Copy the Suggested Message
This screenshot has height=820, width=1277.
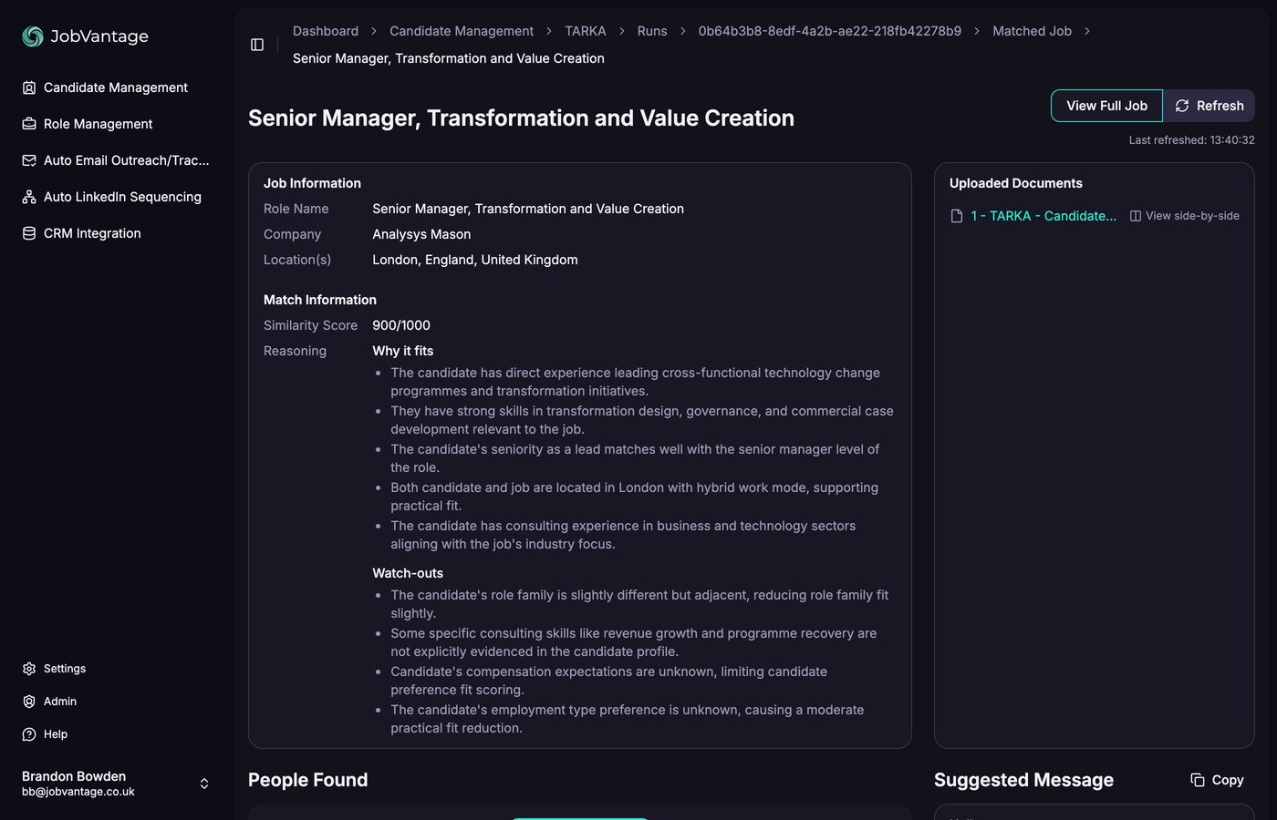pos(1217,780)
